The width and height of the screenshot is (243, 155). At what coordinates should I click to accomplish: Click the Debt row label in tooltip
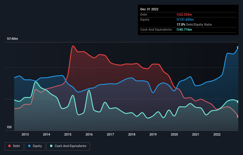pyautogui.click(x=144, y=14)
